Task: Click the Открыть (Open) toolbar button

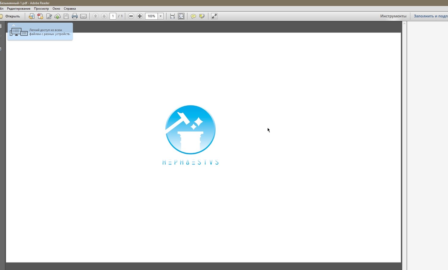Action: coord(10,16)
